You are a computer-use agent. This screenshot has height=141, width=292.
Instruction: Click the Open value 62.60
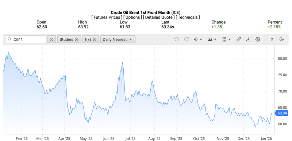(x=42, y=27)
